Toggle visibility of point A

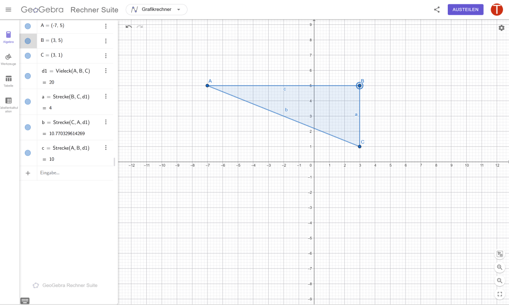pos(28,26)
